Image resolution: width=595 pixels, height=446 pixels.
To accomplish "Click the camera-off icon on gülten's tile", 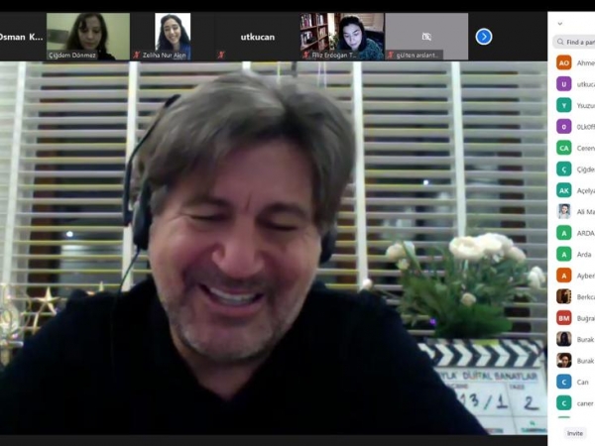I will [x=426, y=37].
